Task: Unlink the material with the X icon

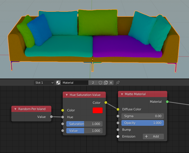Action: [x=111, y=83]
